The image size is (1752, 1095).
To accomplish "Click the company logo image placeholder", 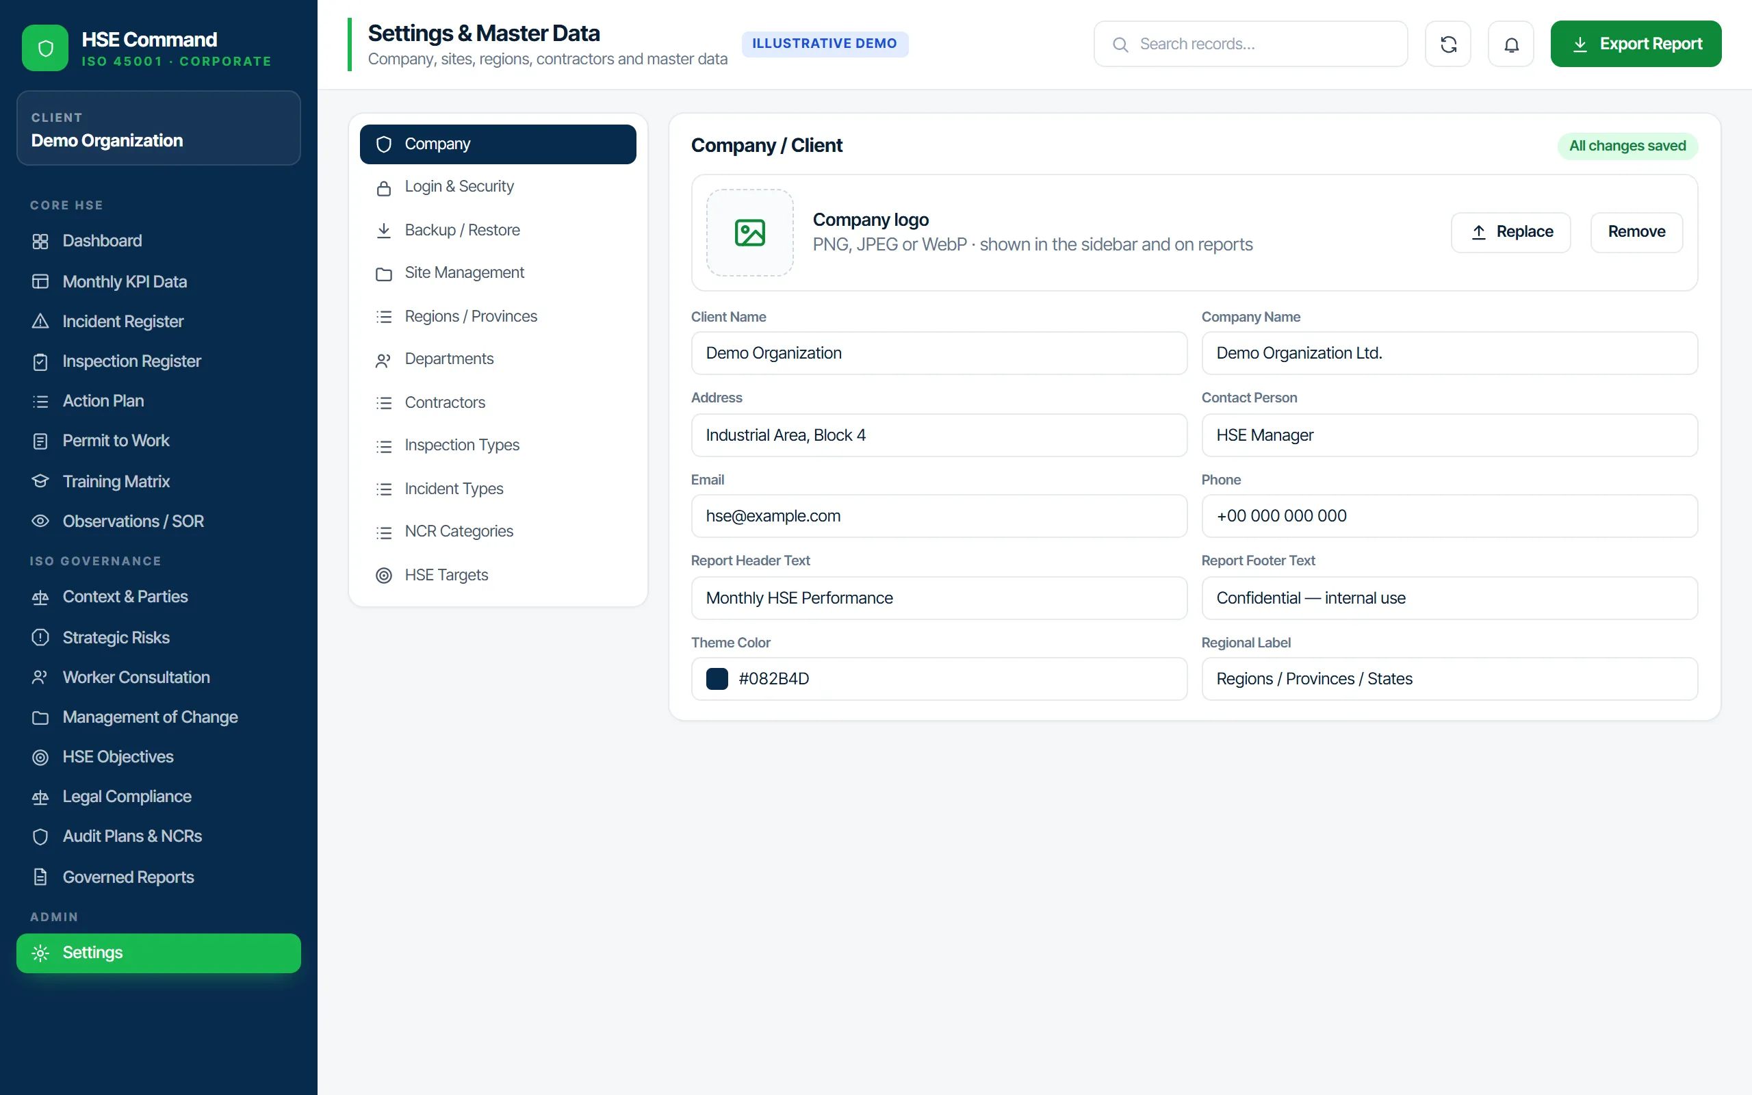I will [x=749, y=233].
